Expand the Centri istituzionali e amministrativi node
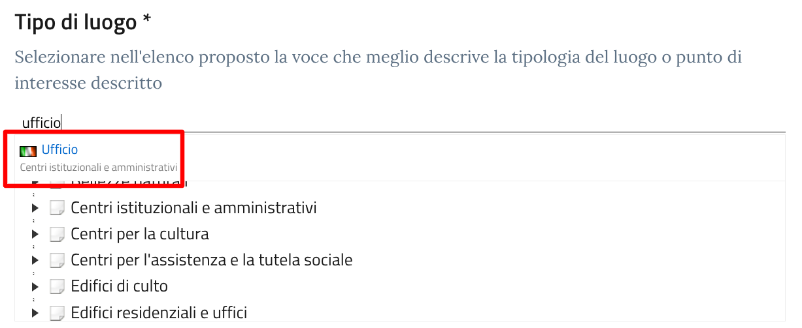The width and height of the screenshot is (802, 328). [x=35, y=208]
